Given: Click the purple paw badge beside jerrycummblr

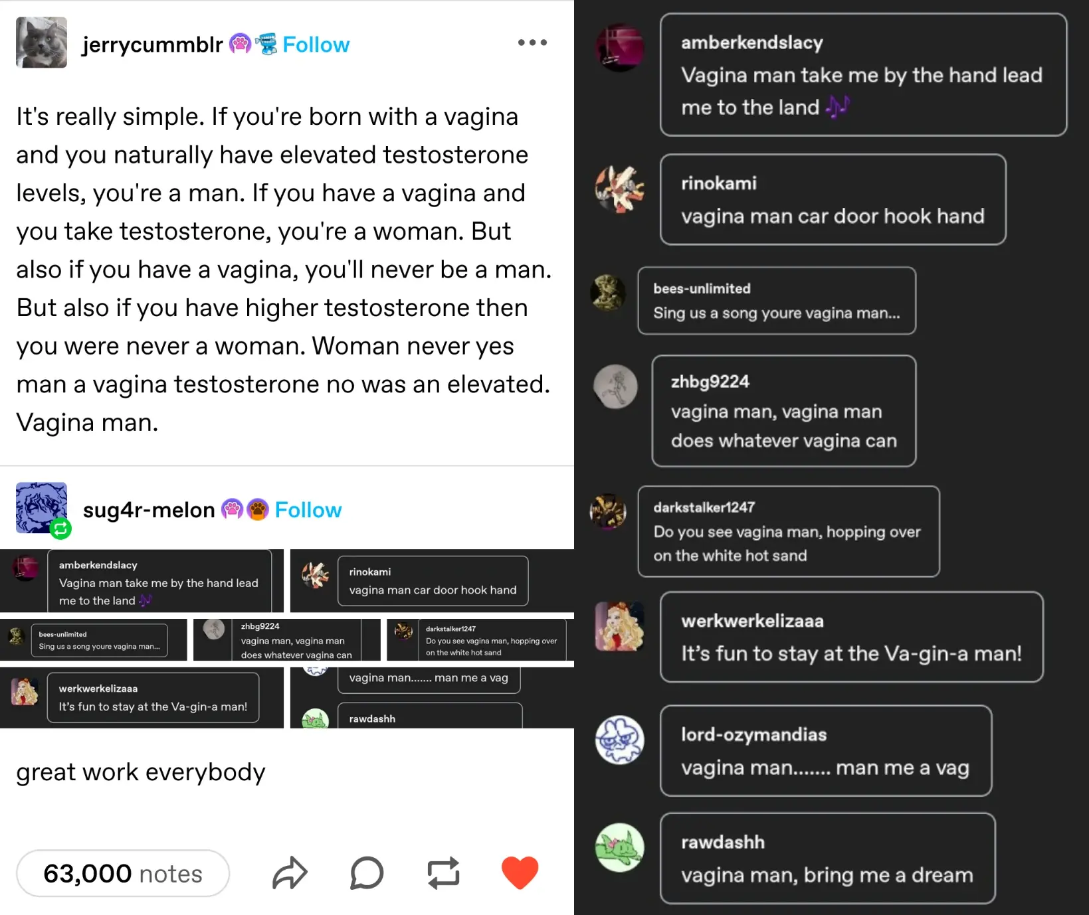Looking at the screenshot, I should click(240, 44).
